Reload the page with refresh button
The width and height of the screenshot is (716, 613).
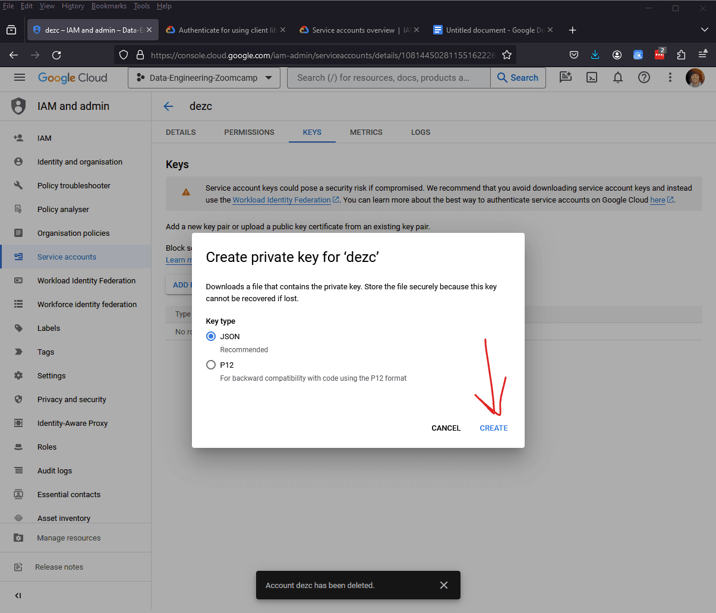point(56,55)
